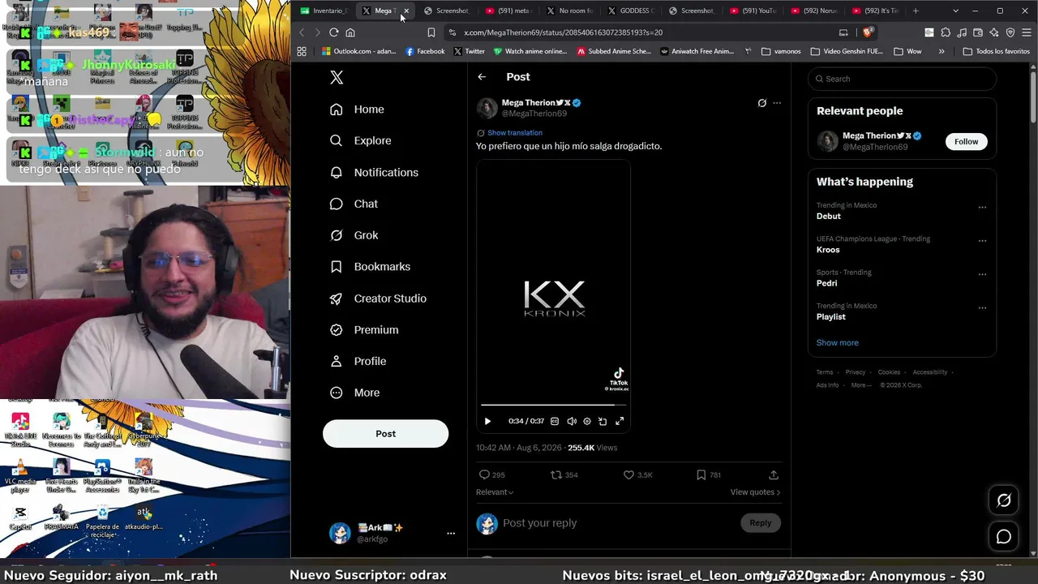This screenshot has width=1038, height=584.
Task: Open options for the Kroos trend
Action: click(x=982, y=241)
